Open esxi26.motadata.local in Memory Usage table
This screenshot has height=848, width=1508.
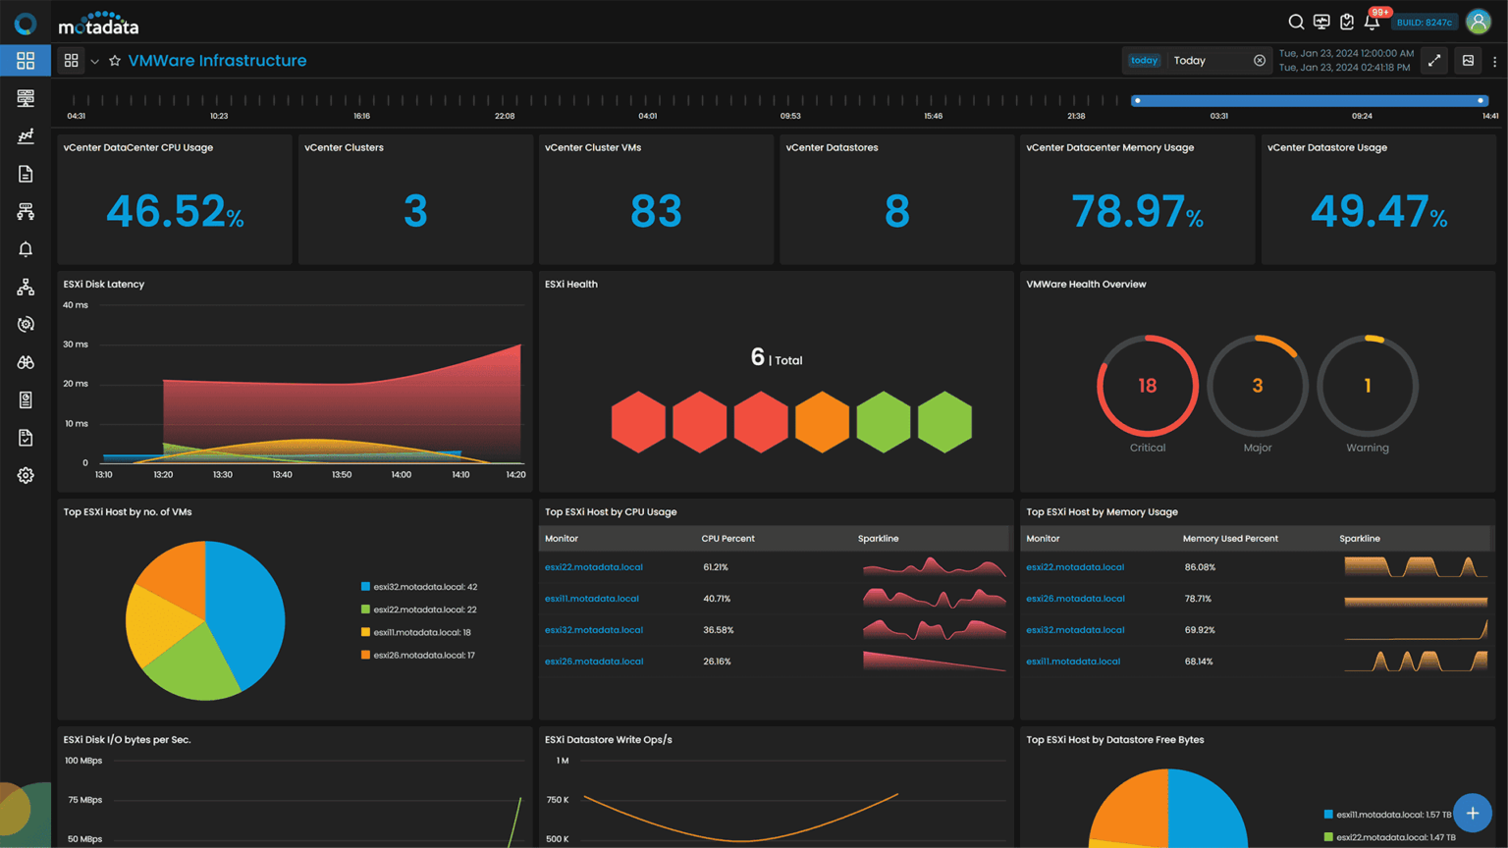(1075, 599)
